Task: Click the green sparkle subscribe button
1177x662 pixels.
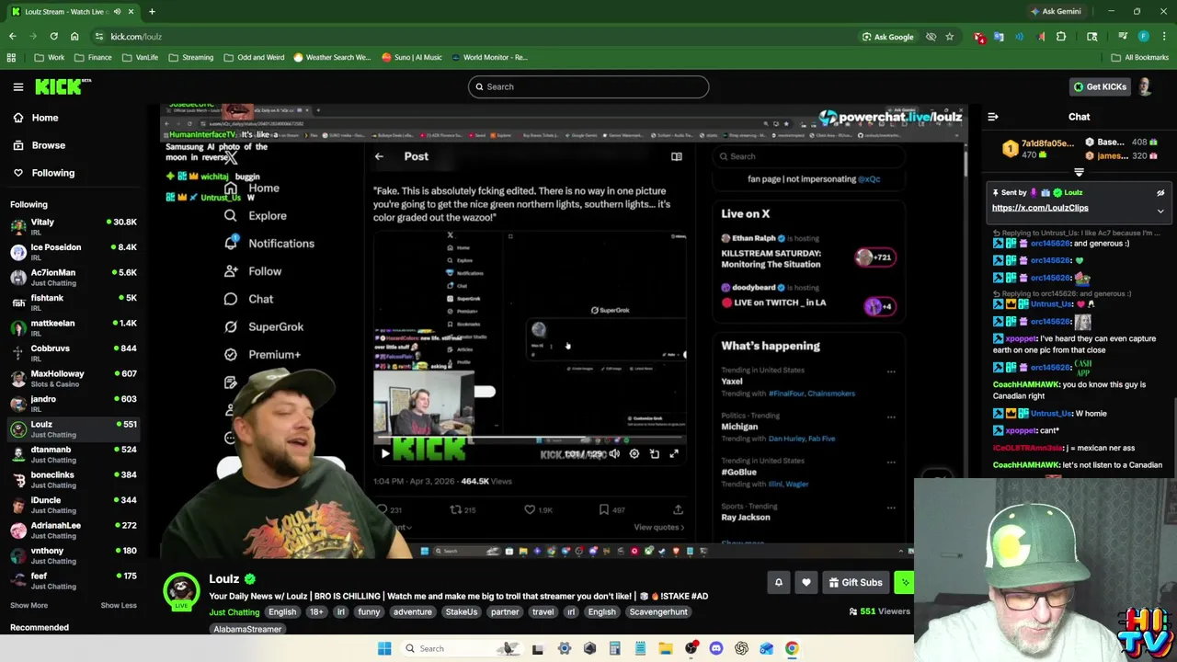Action: click(905, 582)
